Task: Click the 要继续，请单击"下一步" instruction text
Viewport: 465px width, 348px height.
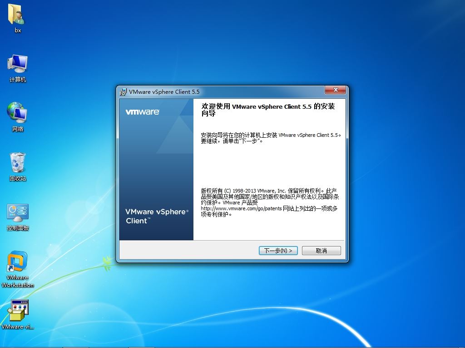Action: point(232,141)
